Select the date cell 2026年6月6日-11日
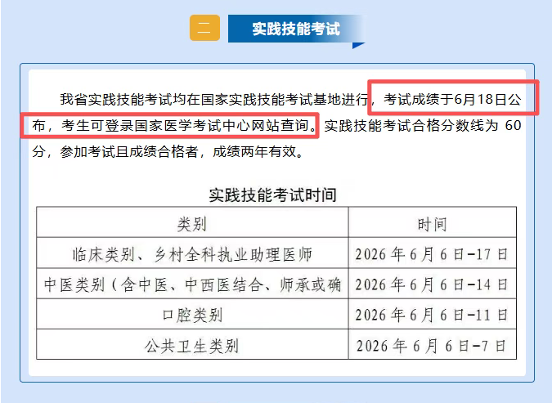 point(433,314)
